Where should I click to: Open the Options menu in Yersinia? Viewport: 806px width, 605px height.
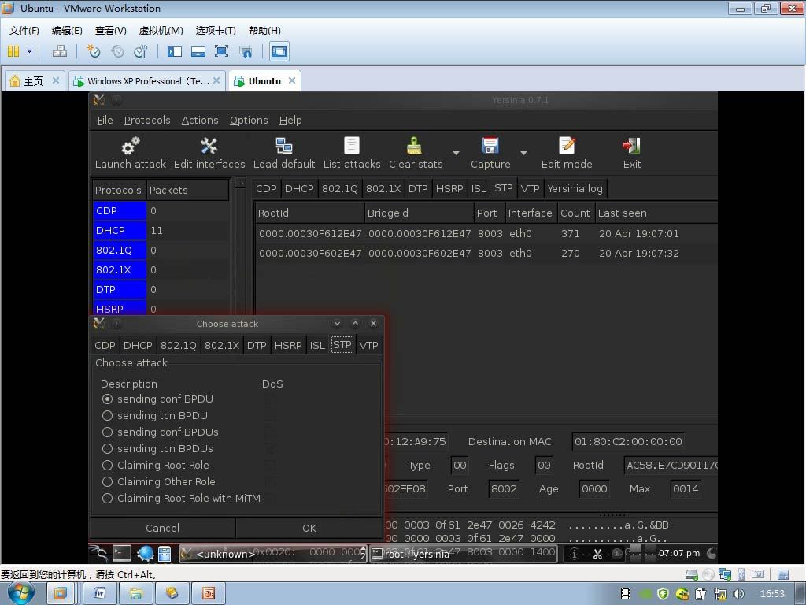point(249,120)
